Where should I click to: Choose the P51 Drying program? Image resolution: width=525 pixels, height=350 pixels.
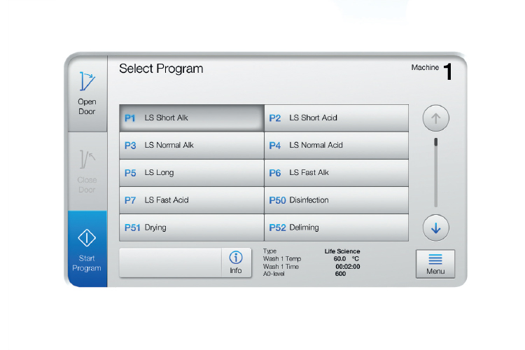(191, 227)
